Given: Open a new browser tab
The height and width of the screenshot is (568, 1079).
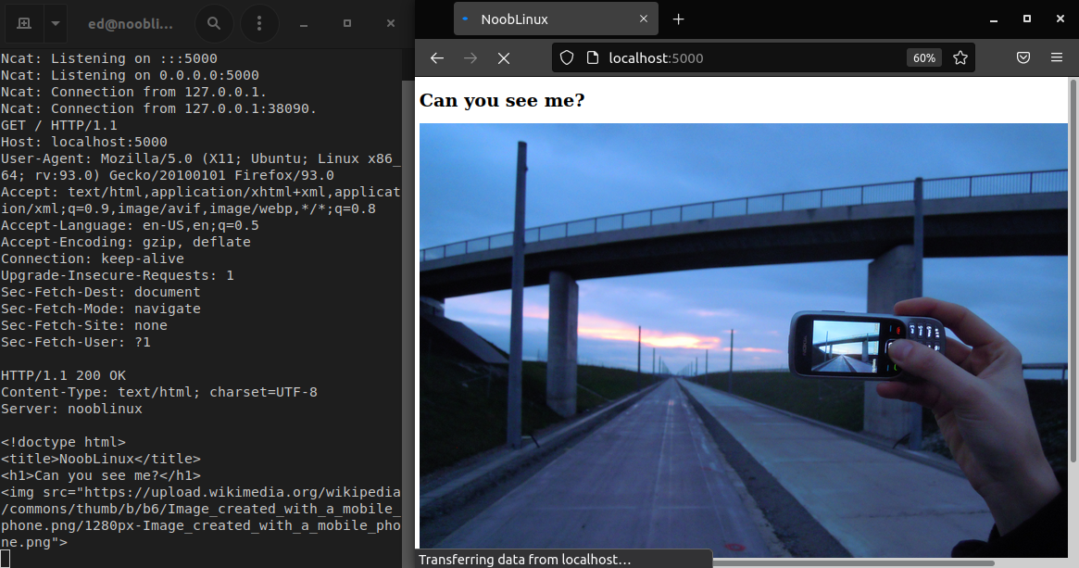Looking at the screenshot, I should point(680,18).
